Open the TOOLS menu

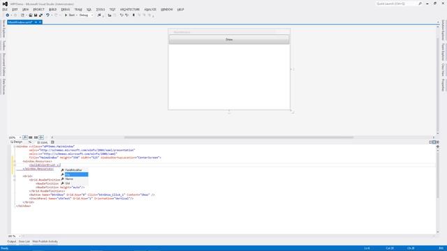tap(101, 9)
